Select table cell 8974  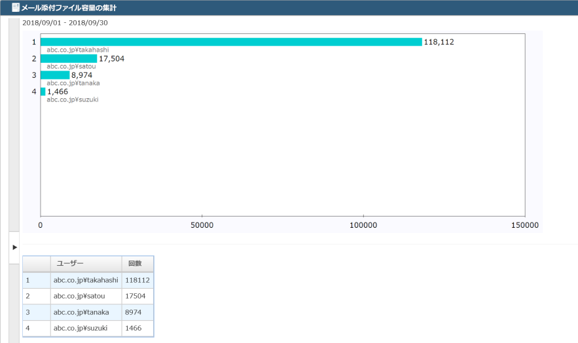point(137,312)
